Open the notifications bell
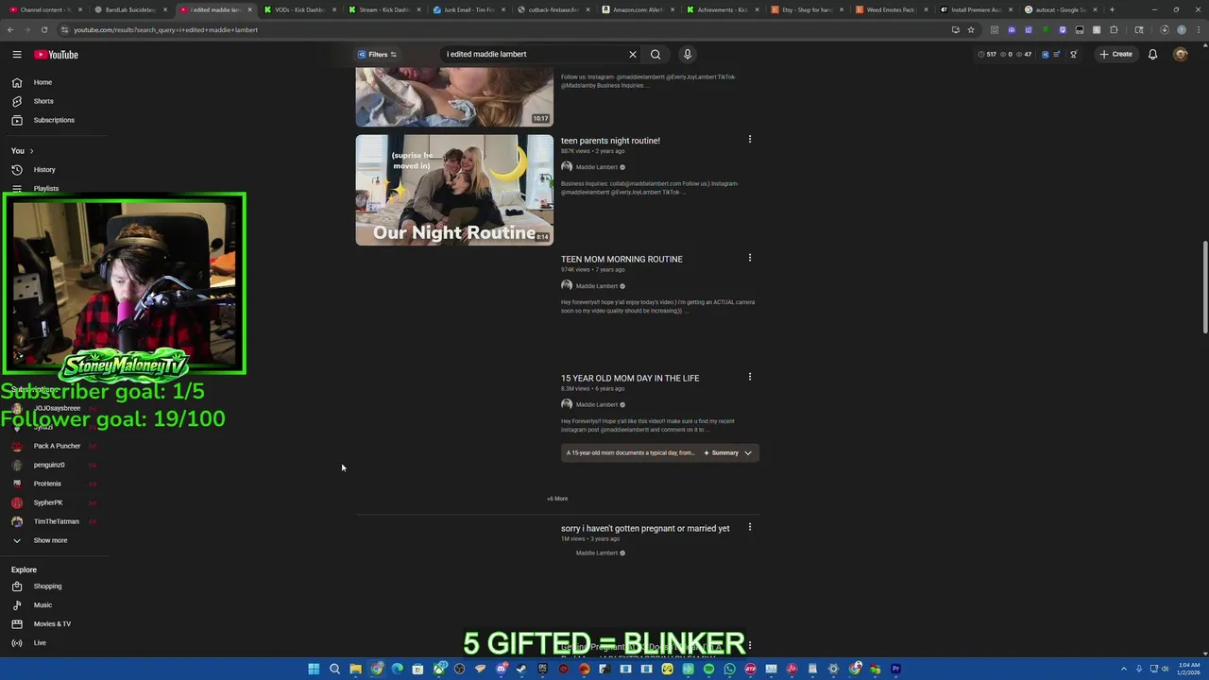The width and height of the screenshot is (1209, 680). 1152,54
